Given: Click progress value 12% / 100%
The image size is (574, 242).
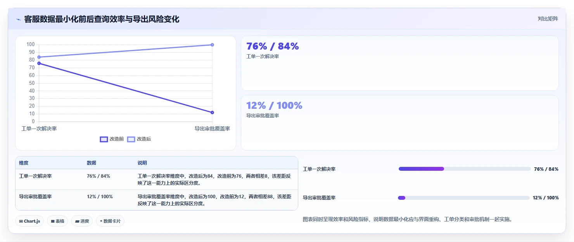Looking at the screenshot, I should point(546,198).
